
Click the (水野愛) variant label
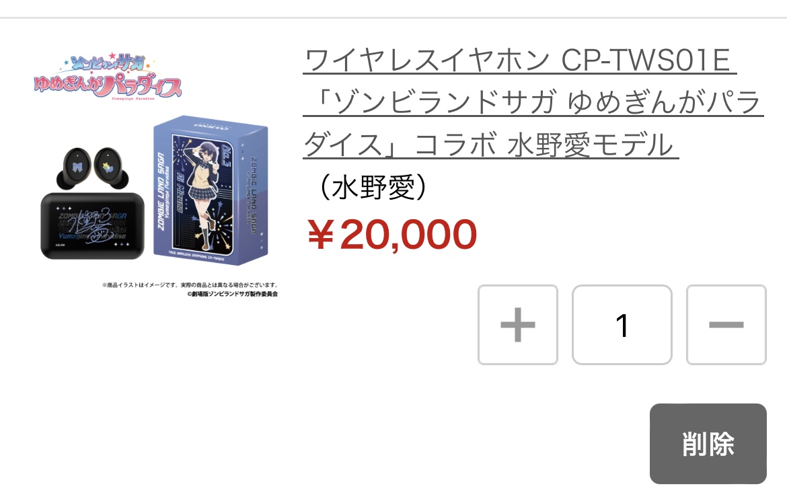(x=373, y=187)
